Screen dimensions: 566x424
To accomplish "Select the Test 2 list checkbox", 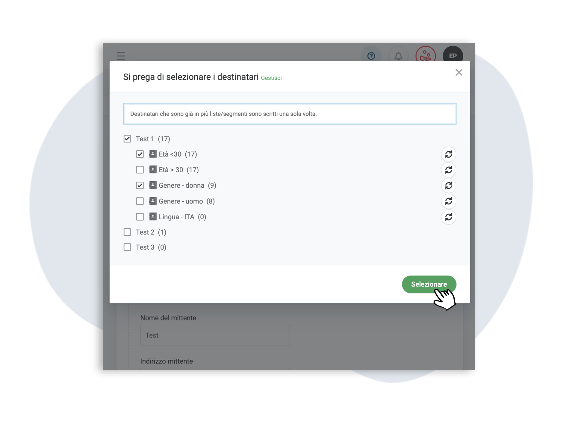I will coord(127,232).
